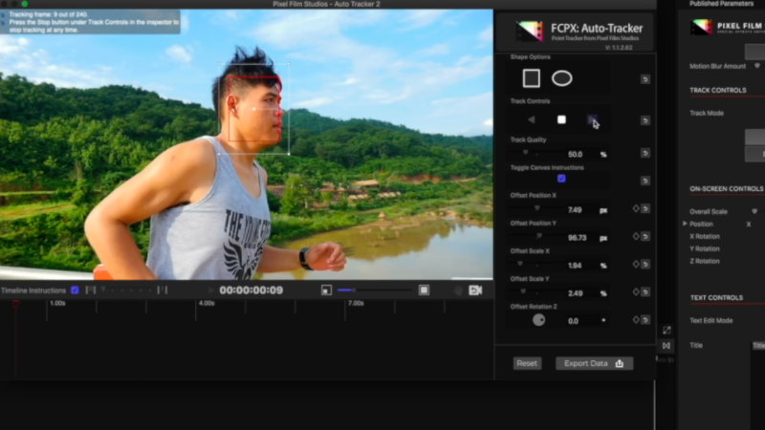Edit Offset Rotation Z value 0.0
The image size is (765, 430).
click(573, 321)
